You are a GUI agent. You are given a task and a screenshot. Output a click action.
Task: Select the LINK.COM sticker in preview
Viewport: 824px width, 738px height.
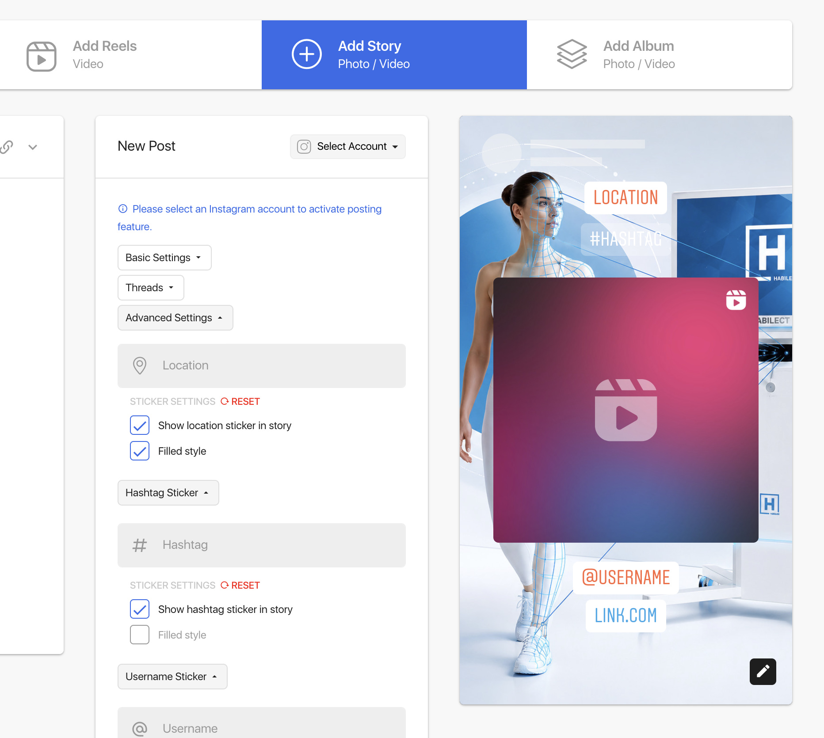(626, 616)
